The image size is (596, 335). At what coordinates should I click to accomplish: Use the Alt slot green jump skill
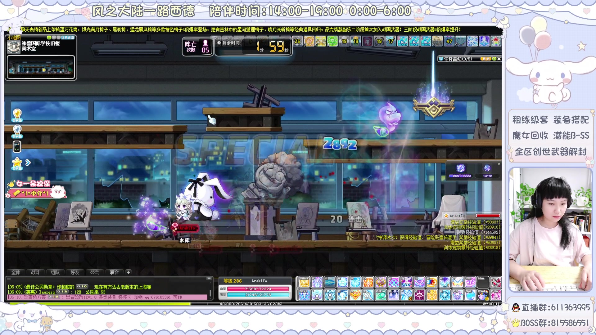[381, 295]
